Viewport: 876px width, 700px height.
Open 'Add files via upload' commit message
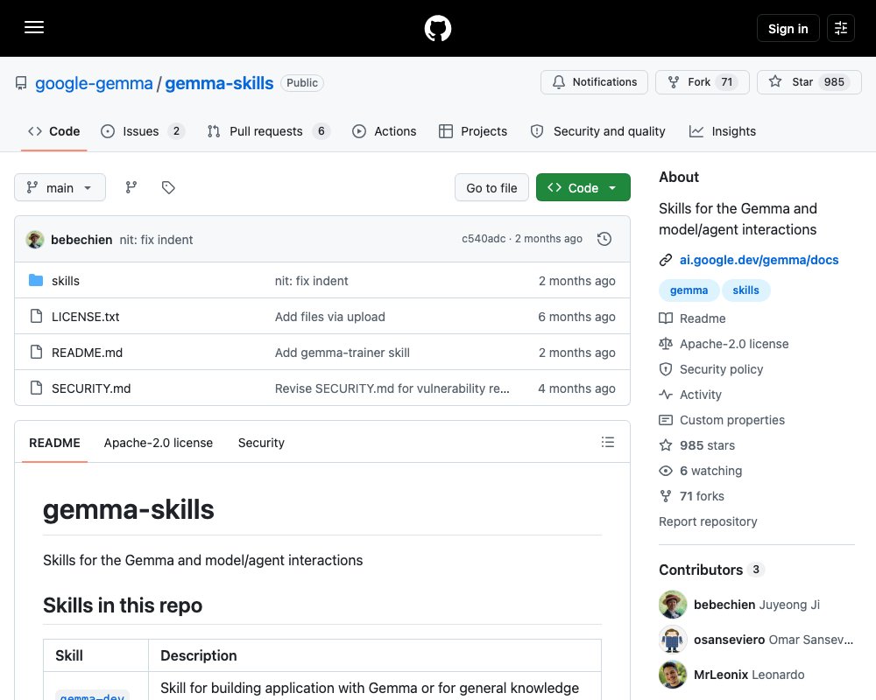coord(329,317)
